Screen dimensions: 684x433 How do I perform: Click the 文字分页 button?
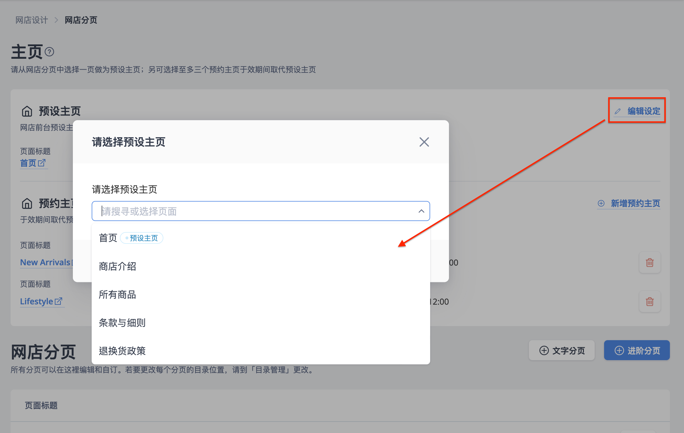pyautogui.click(x=561, y=350)
